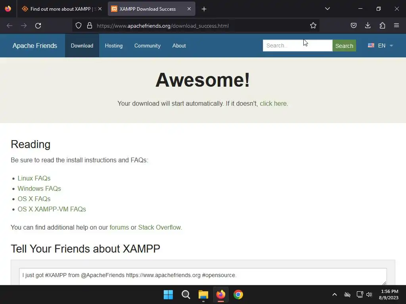This screenshot has height=304, width=406.
Task: Show the downloads panel
Action: [x=368, y=26]
